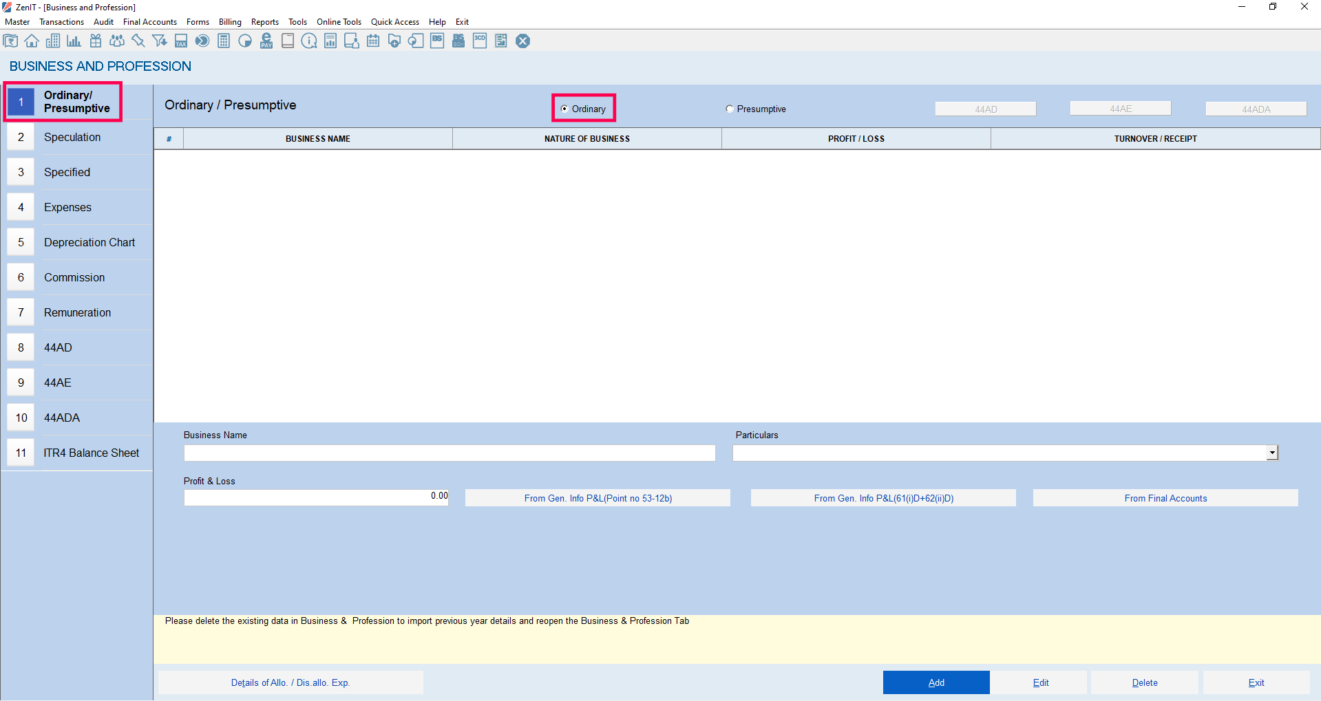Viewport: 1321px width, 701px height.
Task: Click the blue X close toolbar icon
Action: click(523, 41)
